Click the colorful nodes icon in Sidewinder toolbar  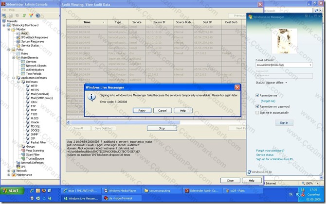coord(31,16)
